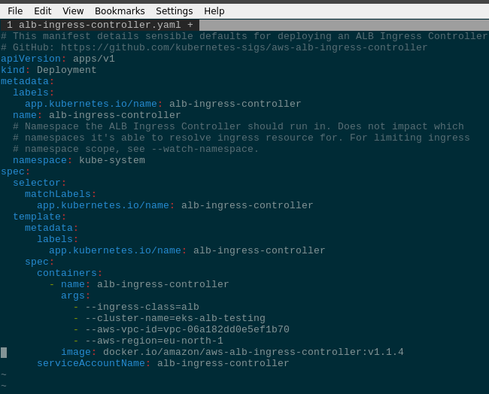Click the empty tab line area beside the file tab

[x=344, y=25]
